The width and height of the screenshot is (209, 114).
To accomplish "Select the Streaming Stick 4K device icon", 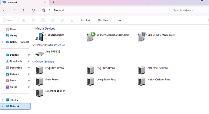I will (40, 93).
